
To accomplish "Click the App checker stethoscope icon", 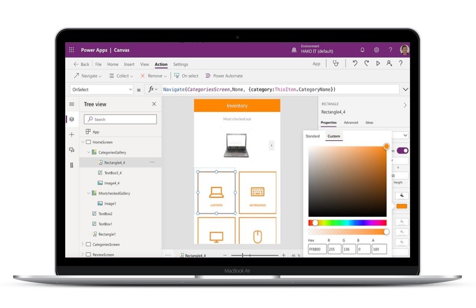I will tap(336, 63).
